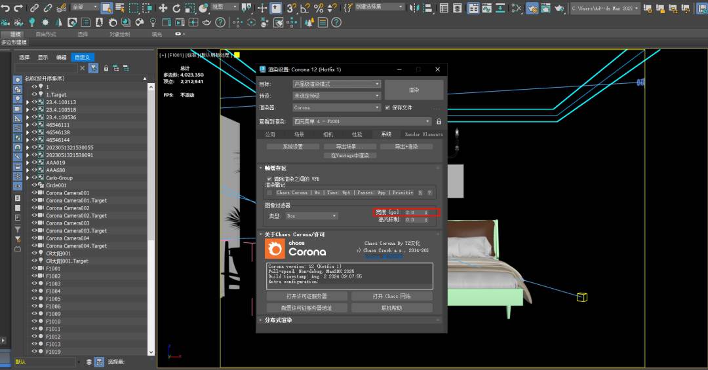Open the image filter type Box dropdown
The image size is (708, 370).
point(311,216)
